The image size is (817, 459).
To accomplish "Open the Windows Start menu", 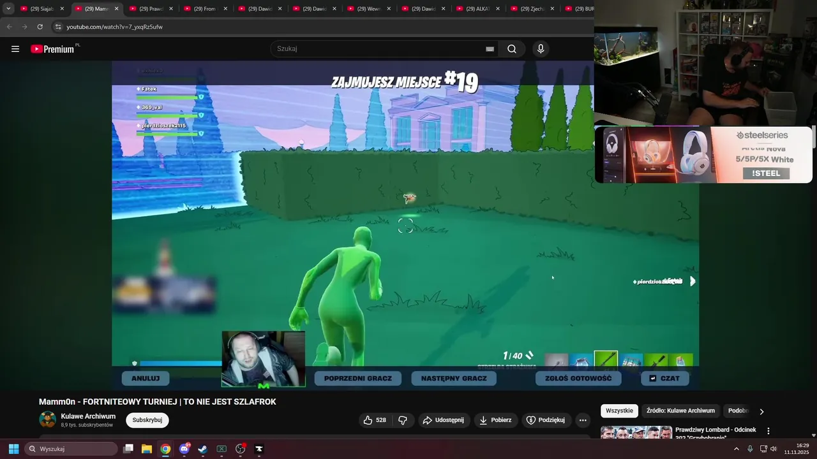I will point(13,449).
